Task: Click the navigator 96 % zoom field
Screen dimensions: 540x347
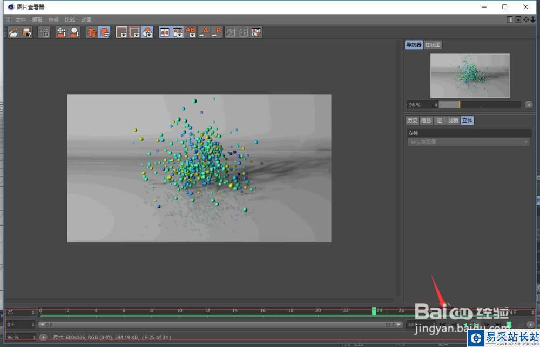Action: tap(422, 105)
